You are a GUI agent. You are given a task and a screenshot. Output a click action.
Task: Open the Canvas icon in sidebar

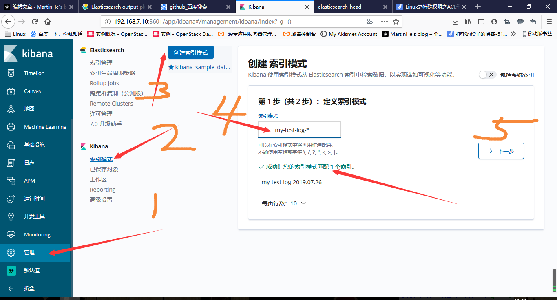pyautogui.click(x=11, y=91)
